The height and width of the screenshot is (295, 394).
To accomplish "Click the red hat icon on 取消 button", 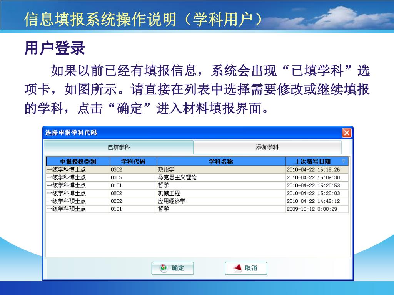I will tap(237, 268).
